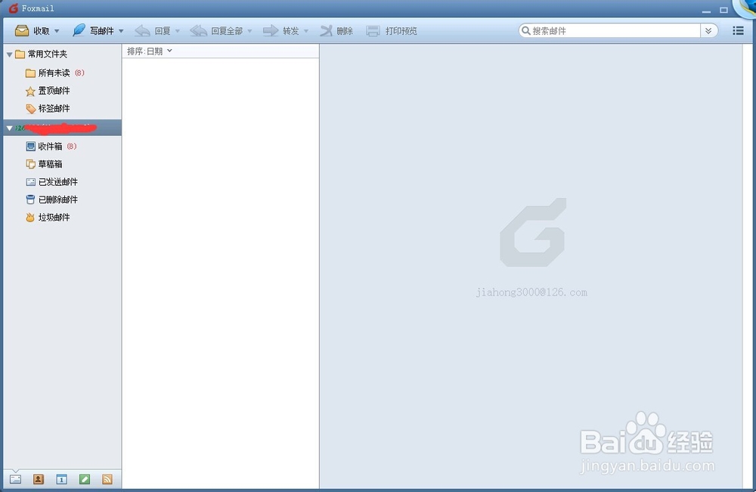Viewport: 756px width, 492px height.
Task: Click the 收取 receive mail icon
Action: click(22, 31)
